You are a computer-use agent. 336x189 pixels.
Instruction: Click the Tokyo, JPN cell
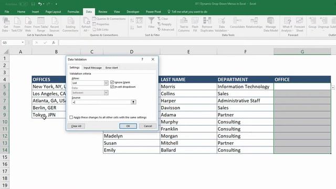pos(49,114)
